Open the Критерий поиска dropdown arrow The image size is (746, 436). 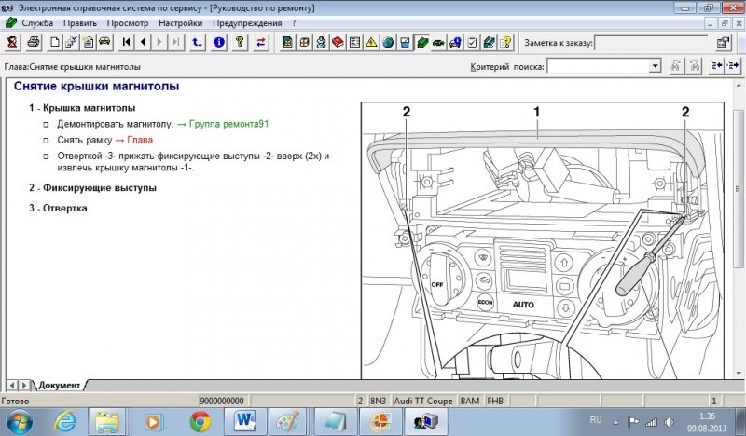point(656,65)
